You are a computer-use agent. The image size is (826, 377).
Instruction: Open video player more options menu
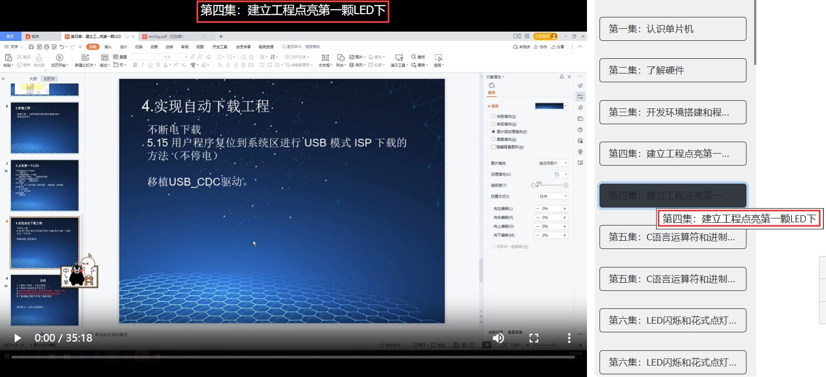569,338
